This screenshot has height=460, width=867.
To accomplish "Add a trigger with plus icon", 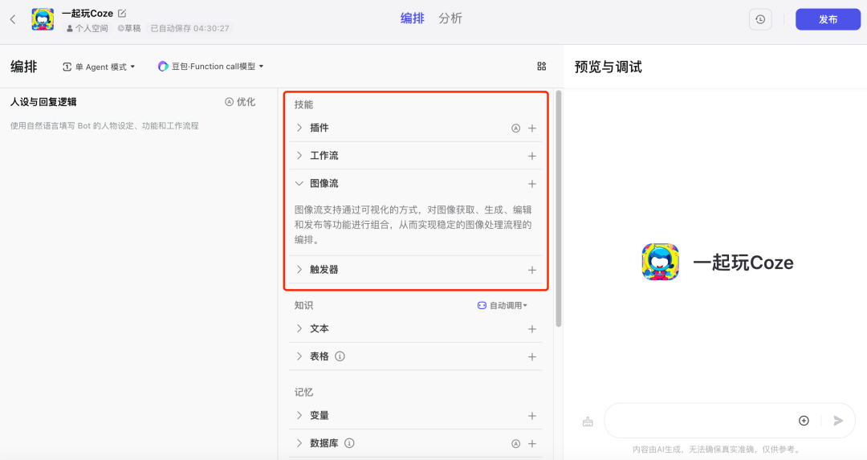I will [x=532, y=270].
